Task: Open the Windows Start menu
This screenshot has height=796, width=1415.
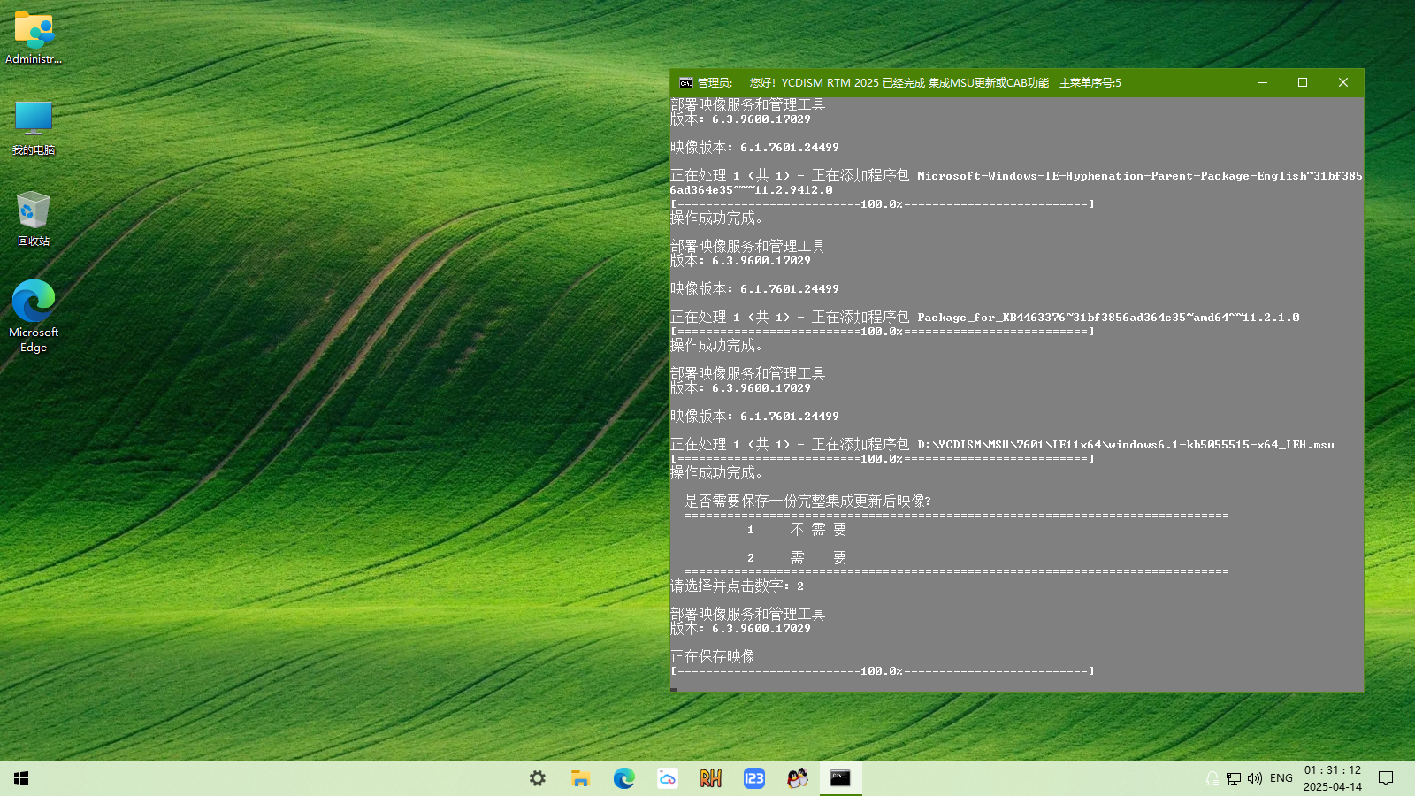Action: click(22, 778)
